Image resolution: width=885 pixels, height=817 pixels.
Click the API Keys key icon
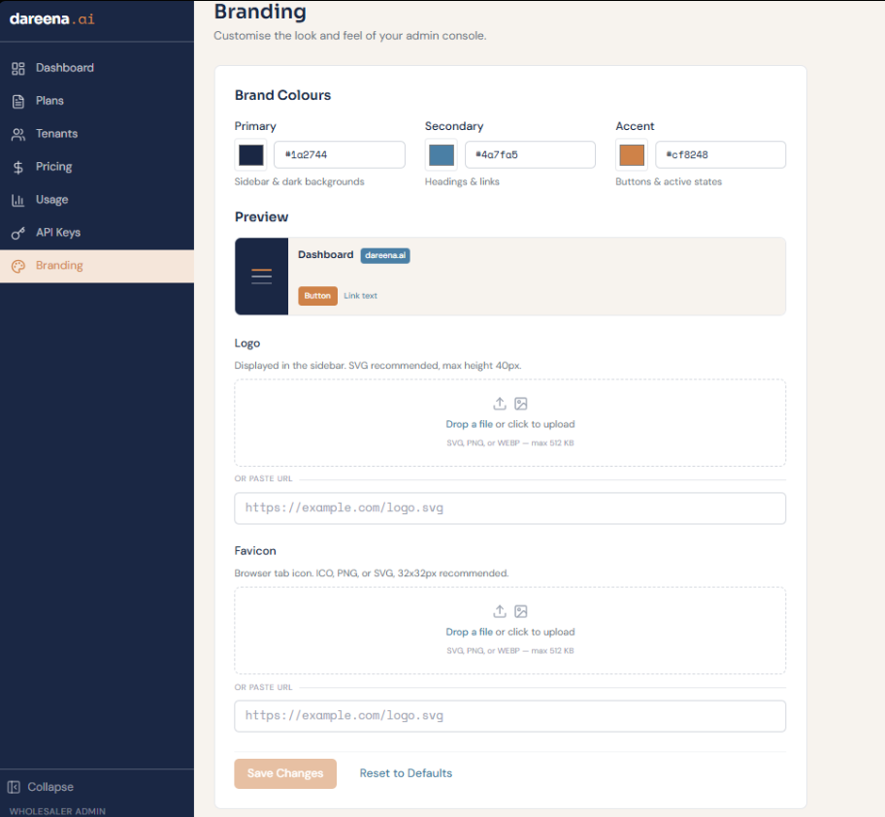17,233
